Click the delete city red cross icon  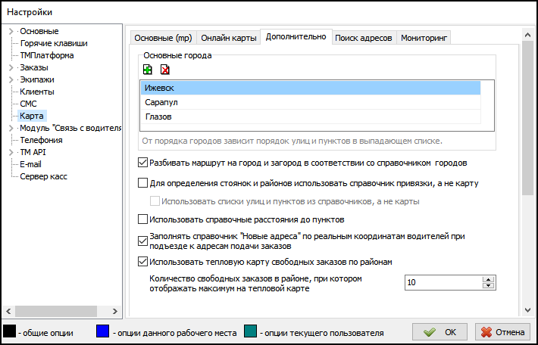pyautogui.click(x=164, y=70)
